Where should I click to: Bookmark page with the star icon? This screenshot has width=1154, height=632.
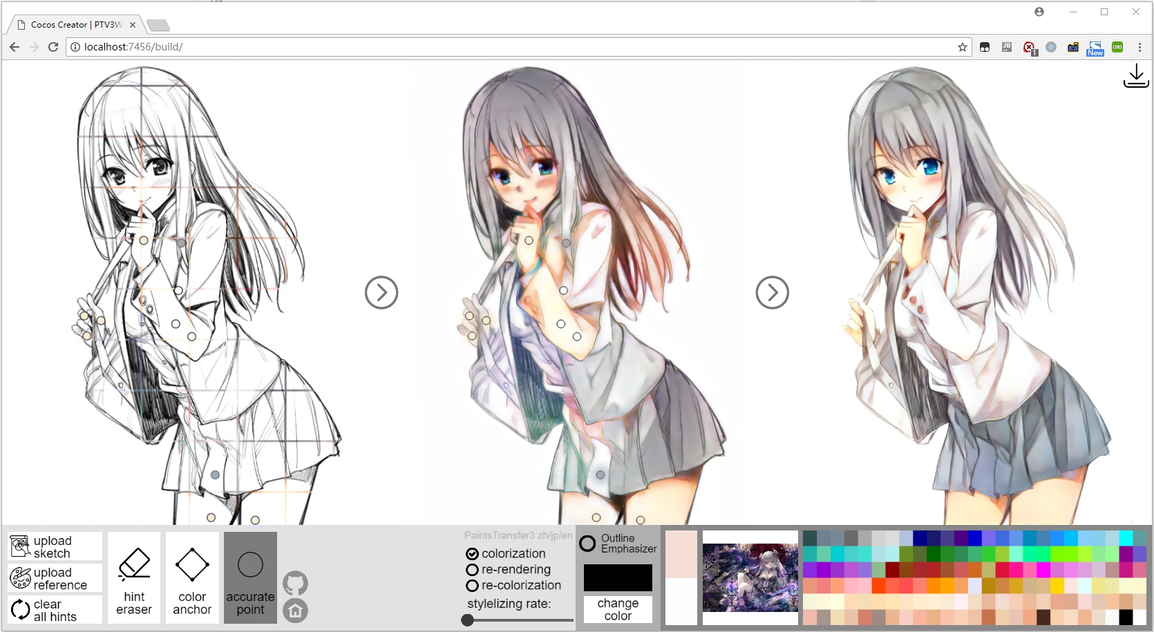click(x=962, y=47)
